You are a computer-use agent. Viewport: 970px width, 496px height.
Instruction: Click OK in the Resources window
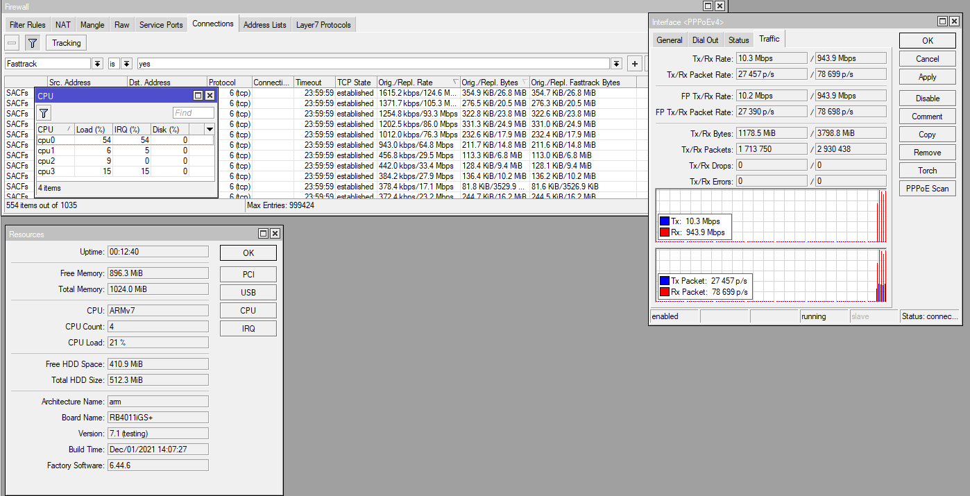point(248,253)
